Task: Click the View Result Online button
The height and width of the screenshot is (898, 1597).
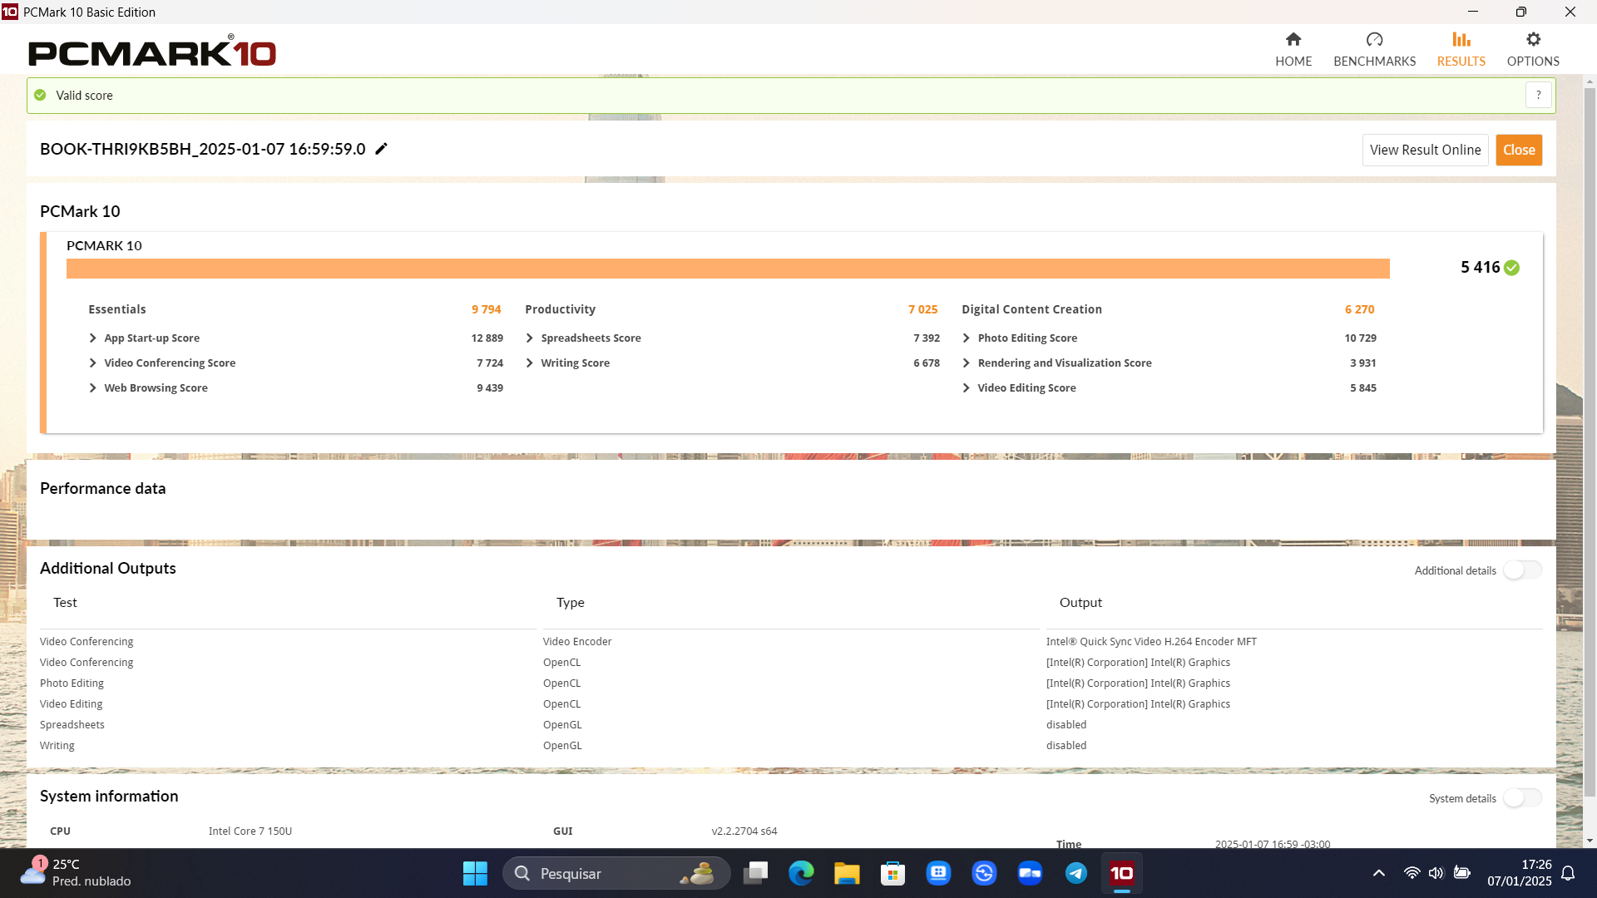Action: coord(1425,150)
